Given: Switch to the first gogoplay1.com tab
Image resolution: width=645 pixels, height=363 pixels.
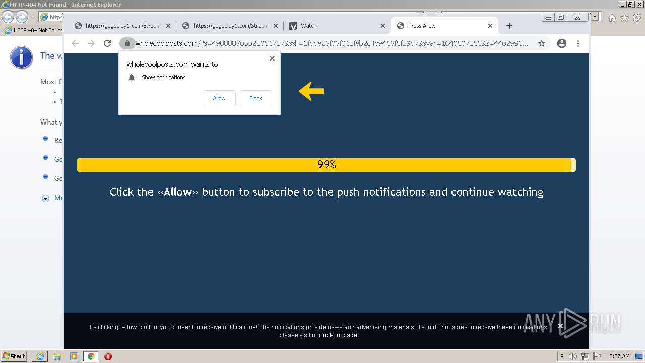Looking at the screenshot, I should 123,26.
